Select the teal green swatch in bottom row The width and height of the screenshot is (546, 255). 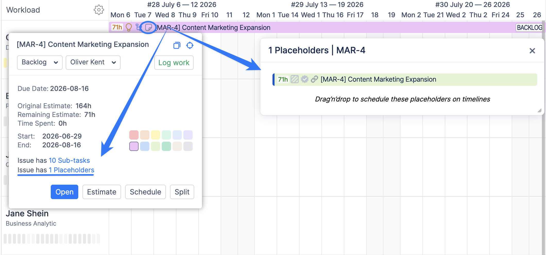click(166, 146)
